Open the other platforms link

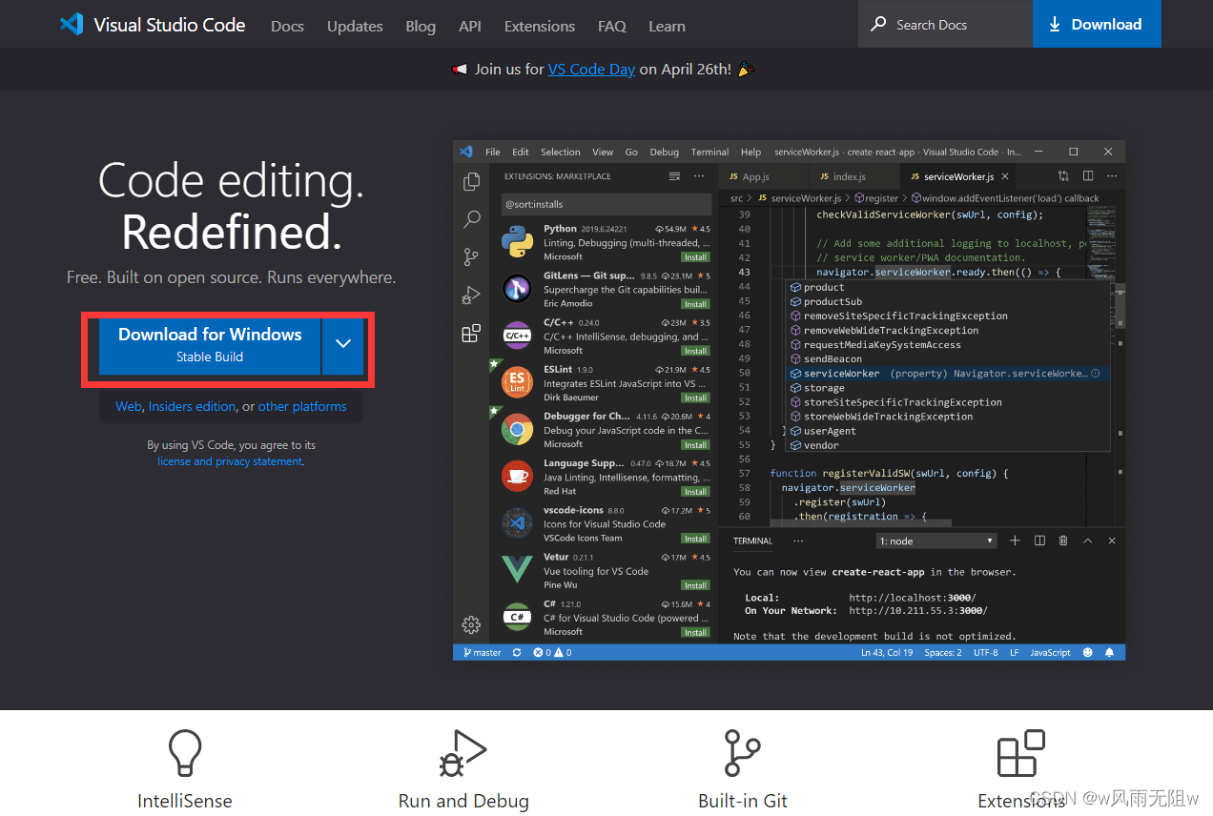pyautogui.click(x=302, y=406)
